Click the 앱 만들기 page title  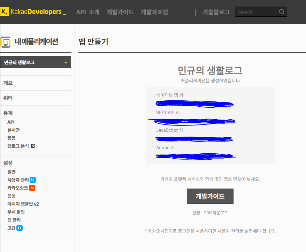(93, 42)
